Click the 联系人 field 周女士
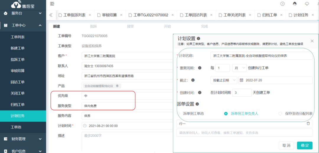This screenshot has height=153, width=319. point(127,66)
